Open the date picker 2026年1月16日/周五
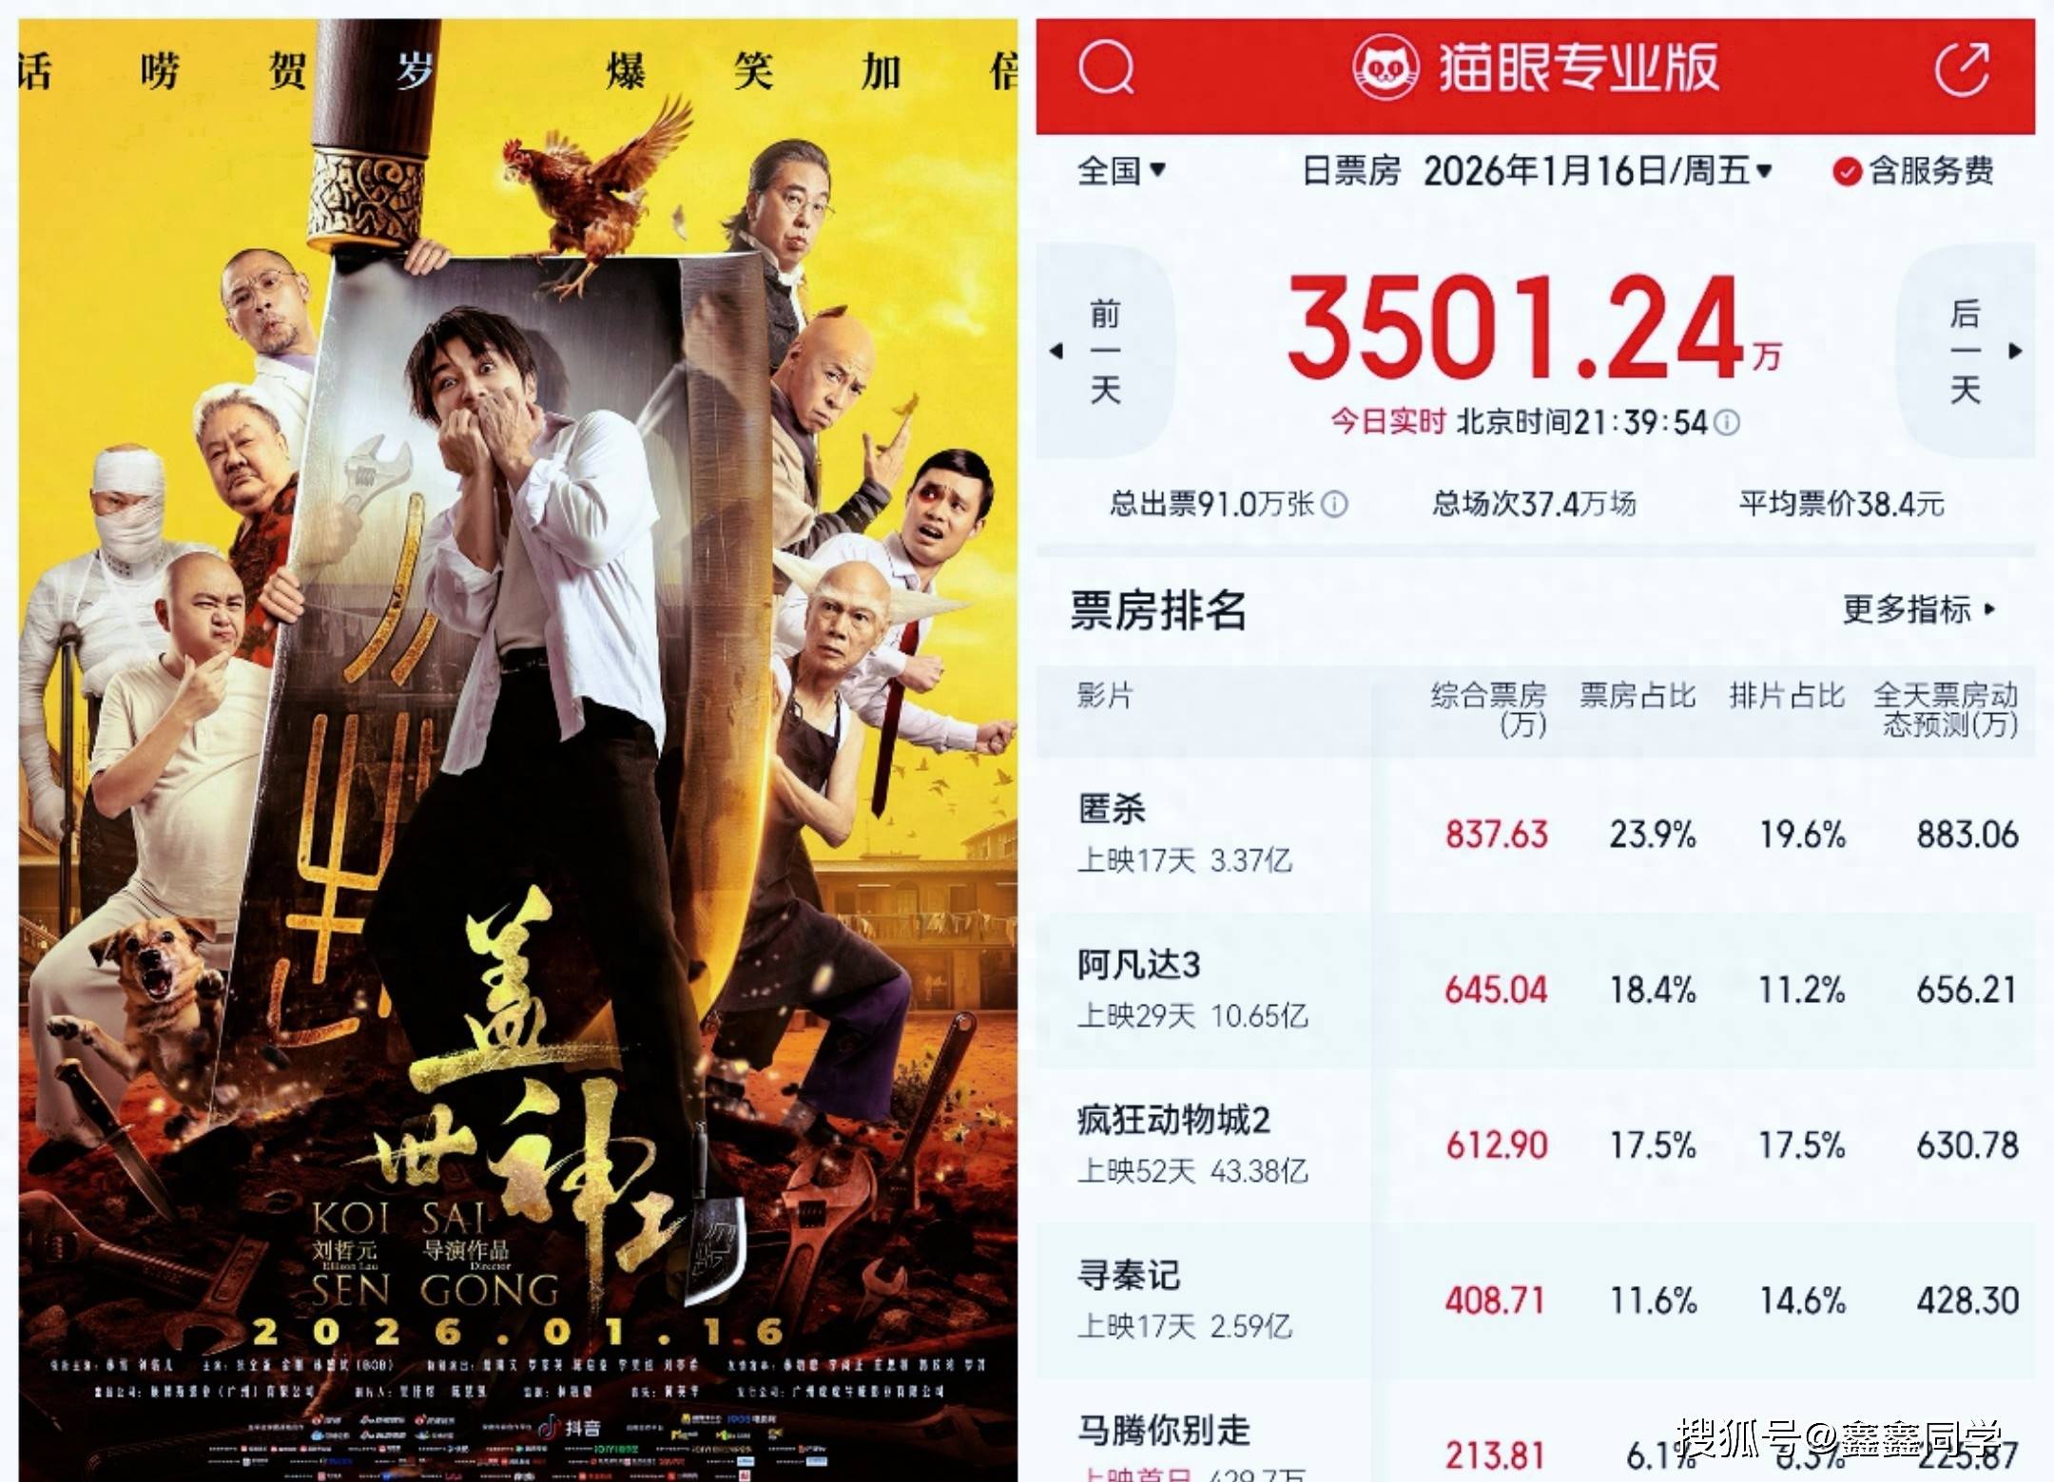Viewport: 2054px width, 1482px height. pyautogui.click(x=1598, y=171)
